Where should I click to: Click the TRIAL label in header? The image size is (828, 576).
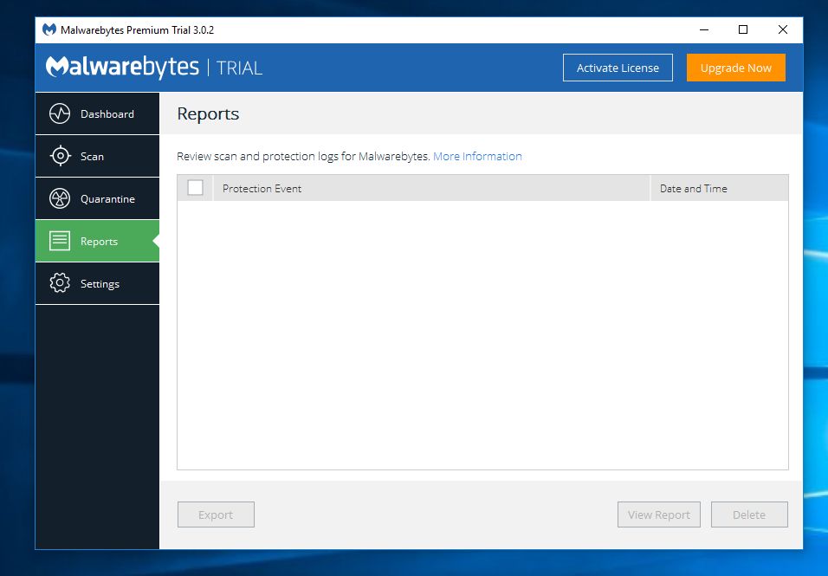coord(239,68)
